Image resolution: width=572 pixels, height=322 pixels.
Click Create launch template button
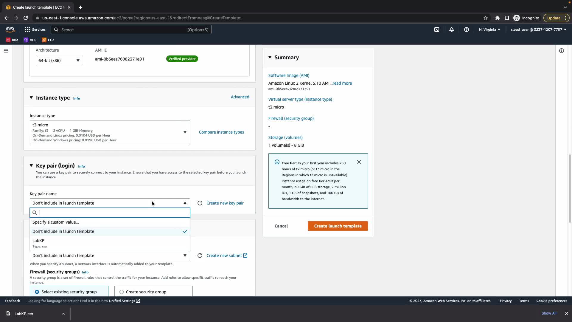pos(338,226)
